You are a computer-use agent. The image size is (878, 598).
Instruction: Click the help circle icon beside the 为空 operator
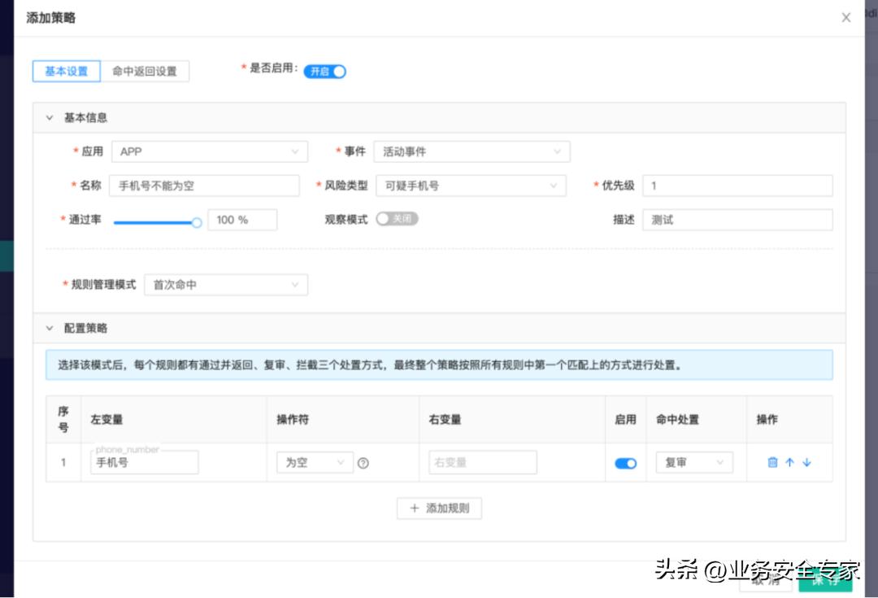coord(363,462)
